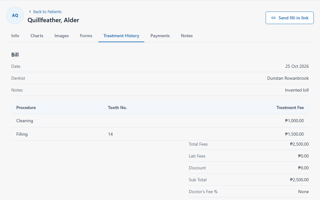Click the Treatment Fee column header
This screenshot has height=200, width=320.
pos(290,107)
